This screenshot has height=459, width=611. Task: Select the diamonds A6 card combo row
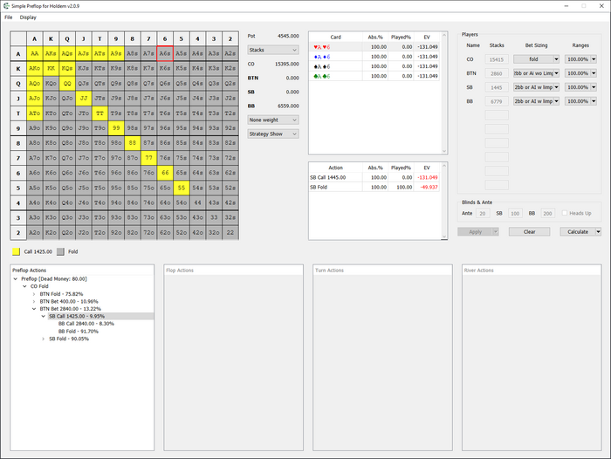322,57
